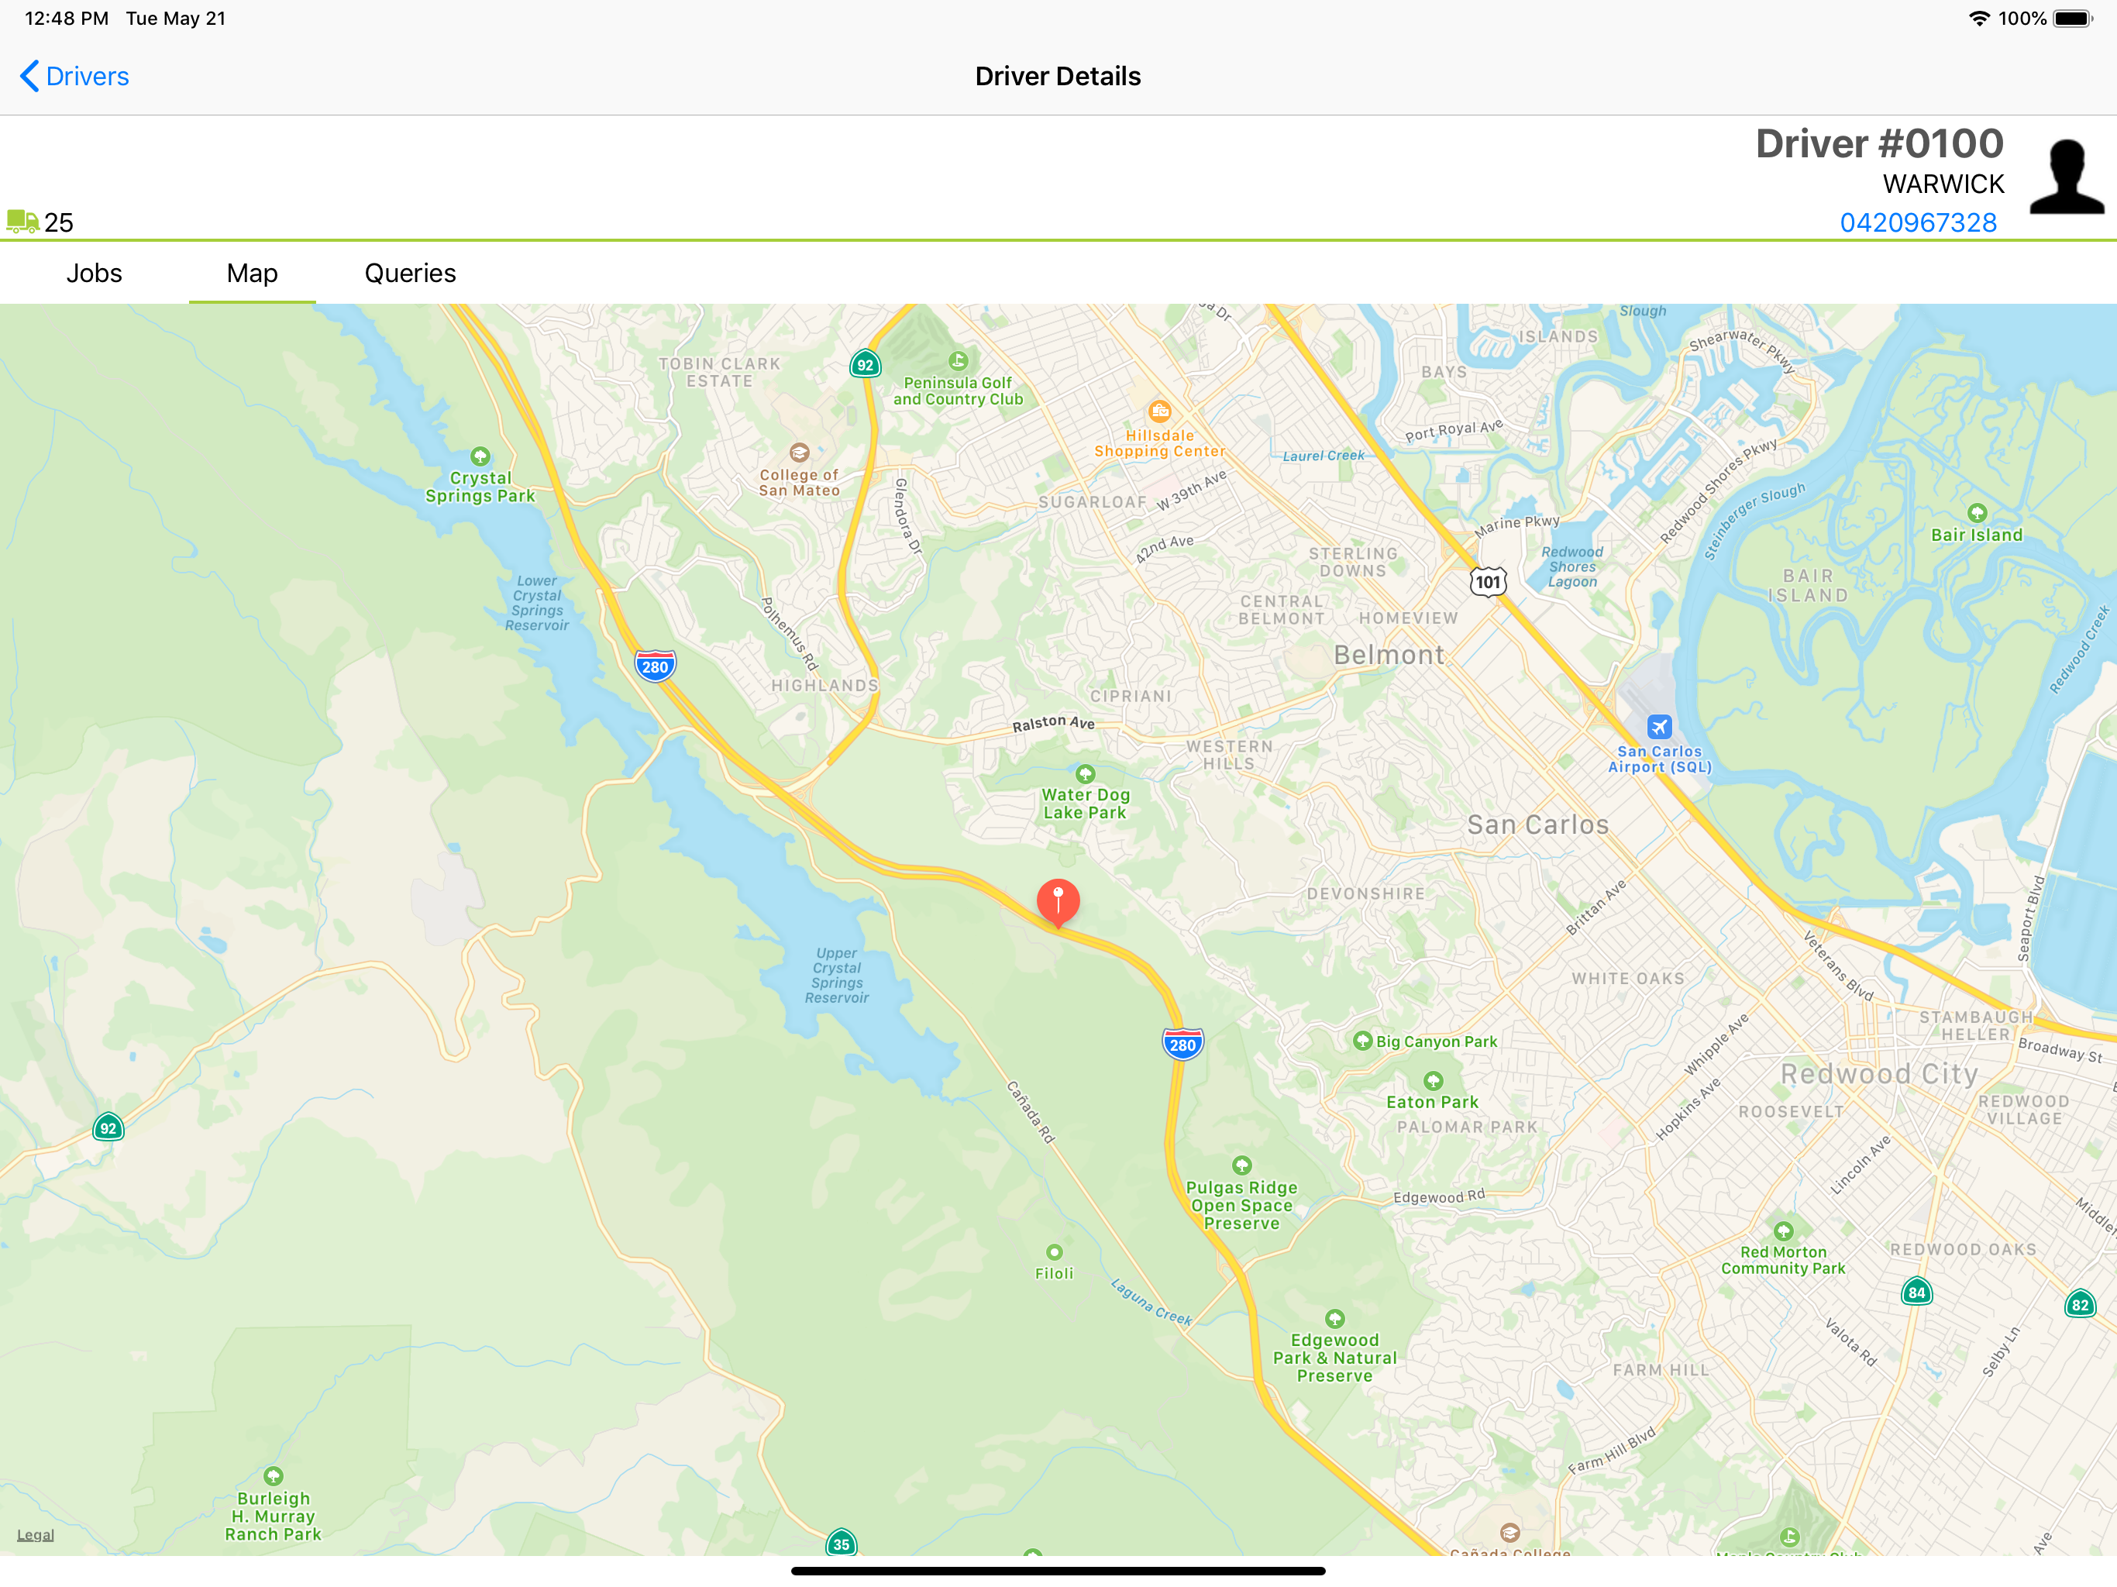Tap the status bar clock 12:48 PM
2117x1587 pixels.
click(x=66, y=18)
